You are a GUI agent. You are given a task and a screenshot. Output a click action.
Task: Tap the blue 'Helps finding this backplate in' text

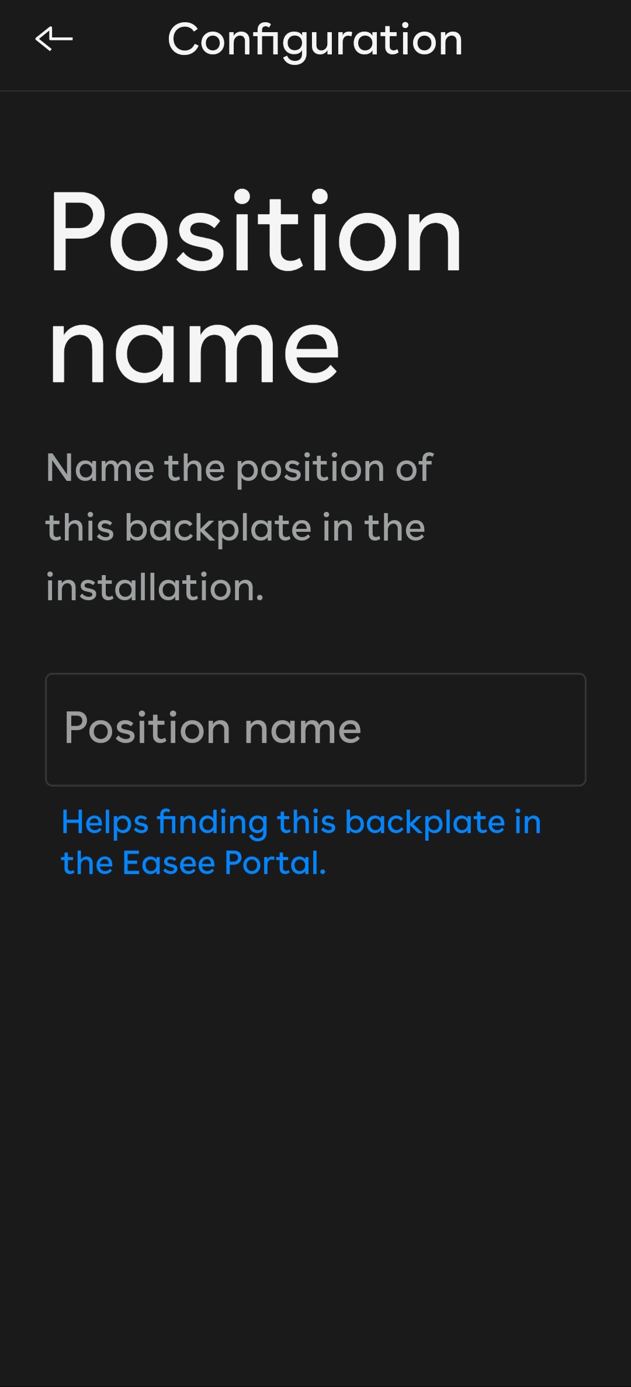pos(301,822)
